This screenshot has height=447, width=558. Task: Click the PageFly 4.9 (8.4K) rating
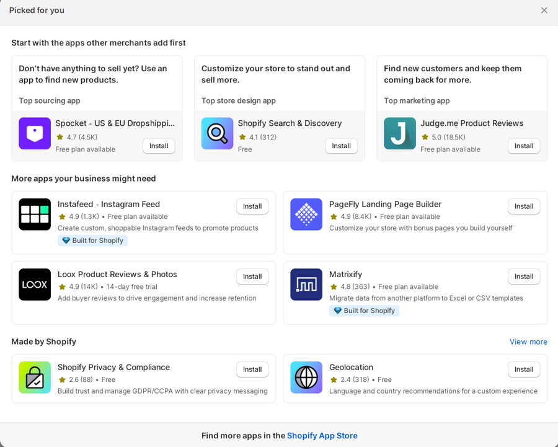coord(351,216)
